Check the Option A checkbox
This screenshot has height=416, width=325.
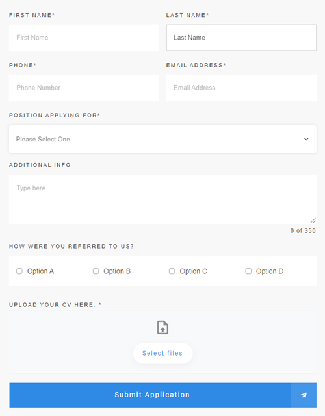tap(19, 271)
